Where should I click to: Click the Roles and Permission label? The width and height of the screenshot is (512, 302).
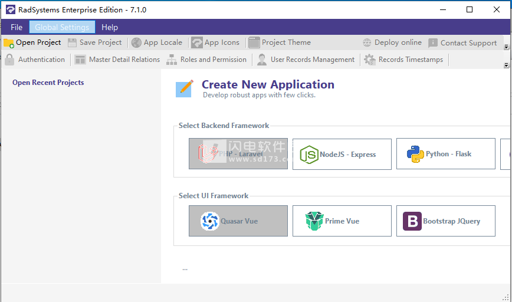pos(214,60)
